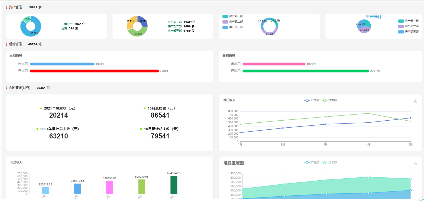Click the 面积情况 panel title

[229, 56]
